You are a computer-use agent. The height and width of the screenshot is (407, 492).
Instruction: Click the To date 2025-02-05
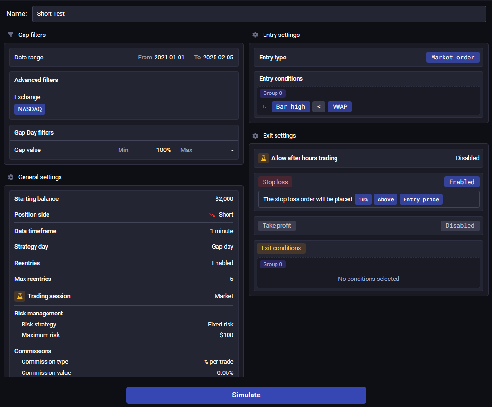point(218,58)
